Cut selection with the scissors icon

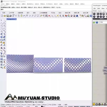(16, 16)
